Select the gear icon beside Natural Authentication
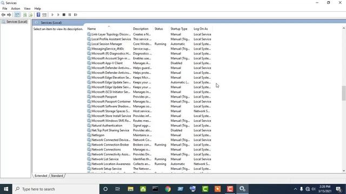The height and width of the screenshot is (194, 346). (x=89, y=126)
